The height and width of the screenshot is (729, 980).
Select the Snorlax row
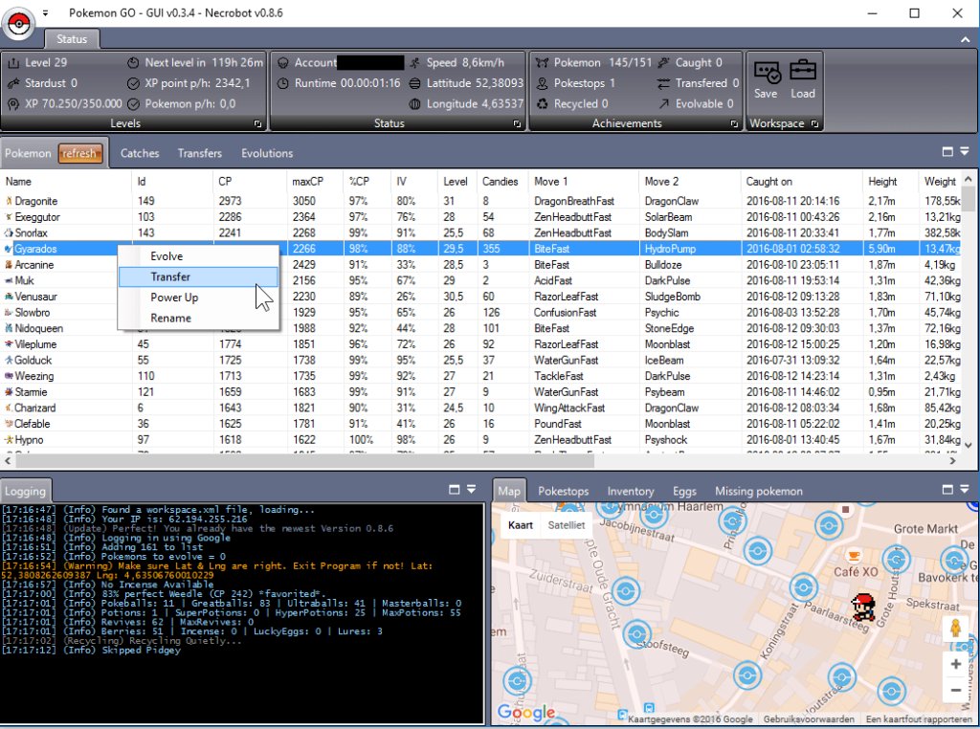coord(481,233)
